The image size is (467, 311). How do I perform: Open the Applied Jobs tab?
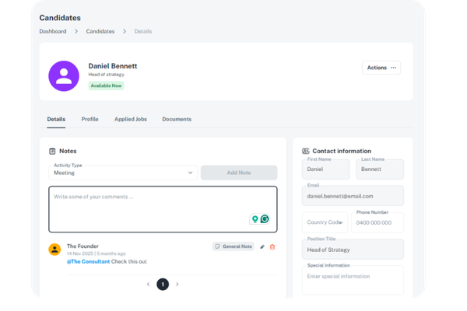(x=130, y=119)
